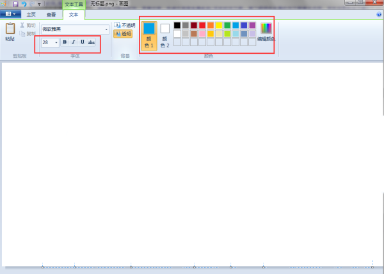The image size is (384, 274).
Task: Click inside the white drawing canvas
Action: click(192, 164)
